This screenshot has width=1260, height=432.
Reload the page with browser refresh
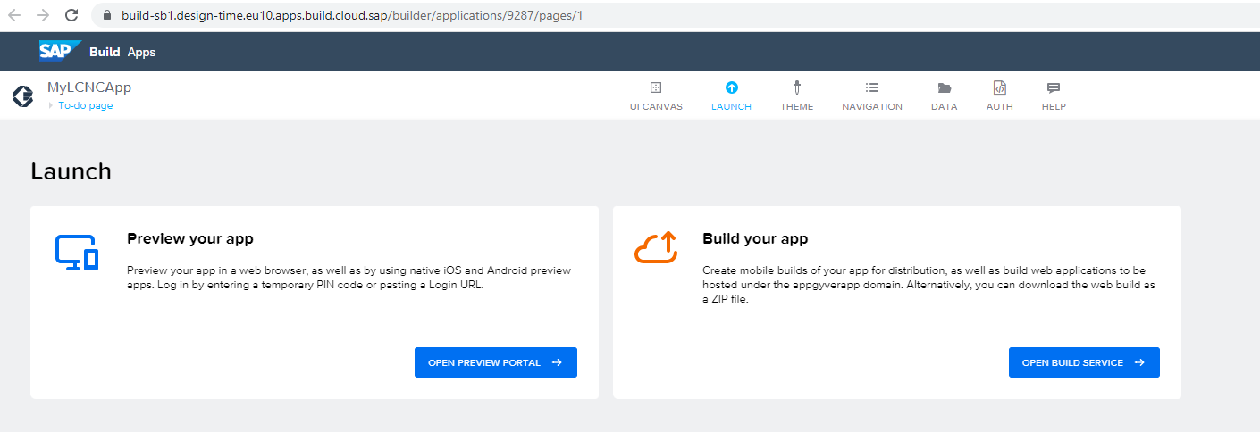point(72,15)
